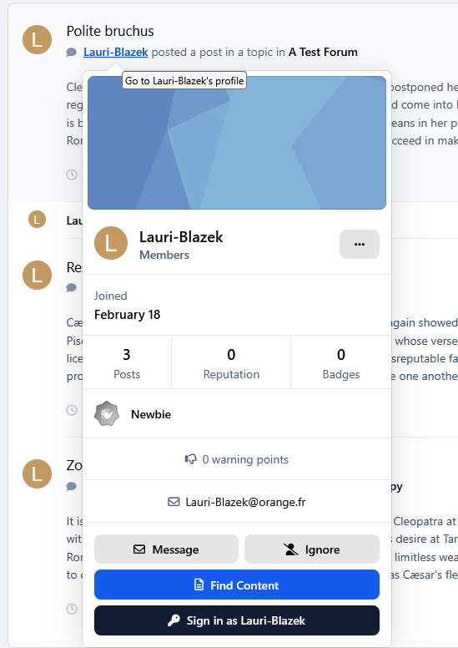Click Find Content button
The width and height of the screenshot is (458, 648).
coord(237,585)
